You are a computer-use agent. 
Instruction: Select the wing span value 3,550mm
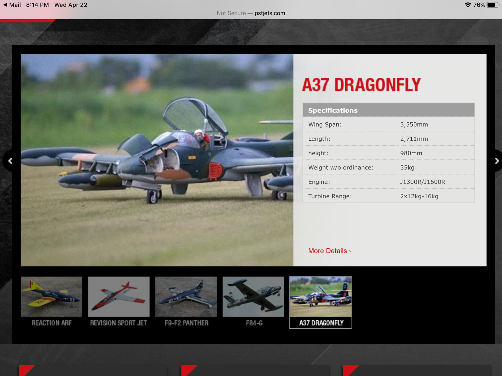414,124
